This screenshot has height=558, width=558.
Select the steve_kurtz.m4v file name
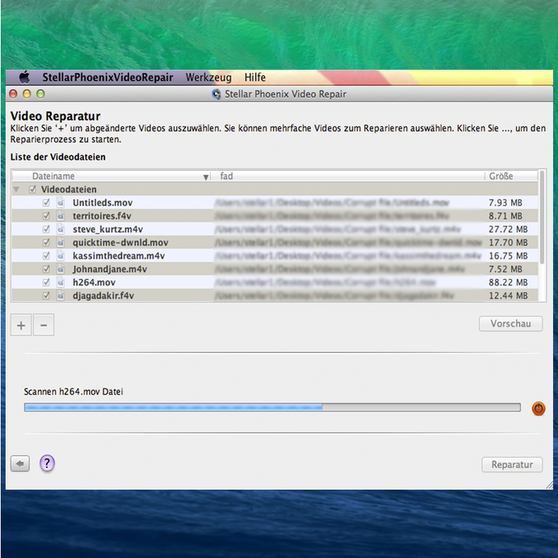(107, 229)
